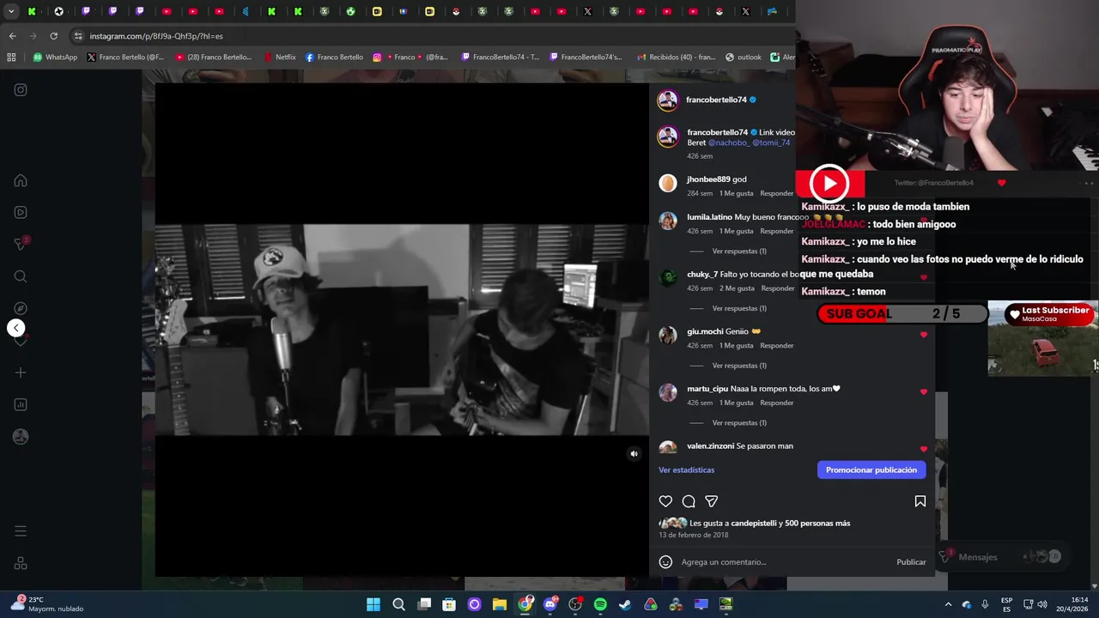Reply to jhonbee889's comment
1099x618 pixels.
click(x=776, y=193)
